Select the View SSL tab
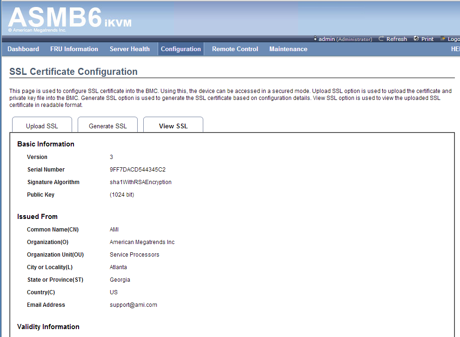This screenshot has width=460, height=337. click(173, 125)
